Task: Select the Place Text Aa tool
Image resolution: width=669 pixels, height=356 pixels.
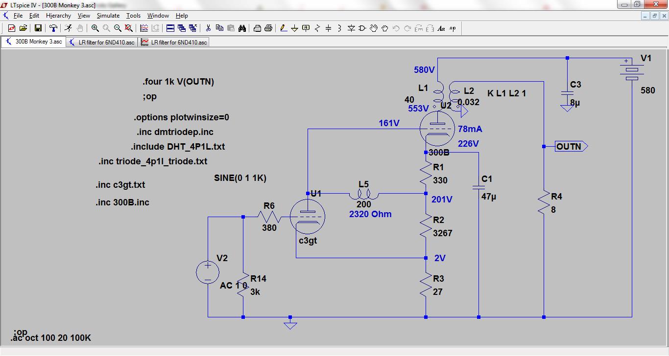Action: 441,28
